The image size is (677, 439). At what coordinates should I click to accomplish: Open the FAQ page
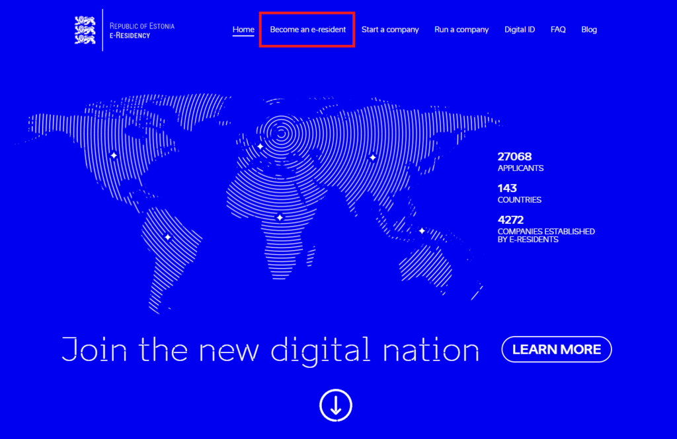(x=558, y=30)
